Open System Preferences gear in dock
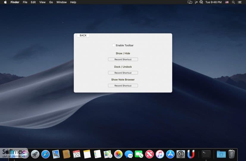Screen dimensions: 246x161 [x=181, y=154]
